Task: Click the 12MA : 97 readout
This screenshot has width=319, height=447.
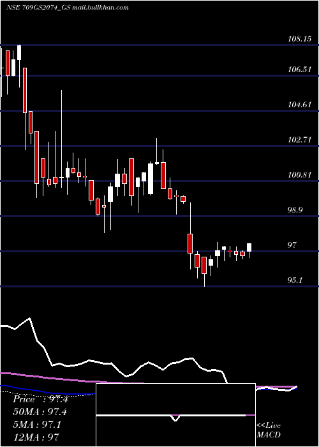Action: point(36,437)
